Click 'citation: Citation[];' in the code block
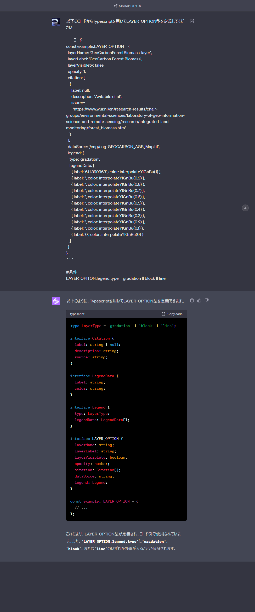The height and width of the screenshot is (612, 255). (98, 470)
